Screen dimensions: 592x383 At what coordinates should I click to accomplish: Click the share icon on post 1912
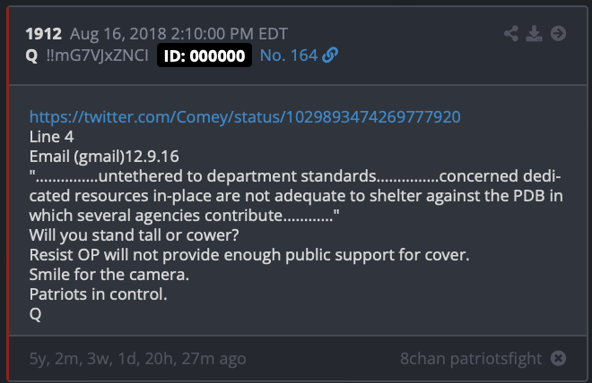tap(511, 33)
